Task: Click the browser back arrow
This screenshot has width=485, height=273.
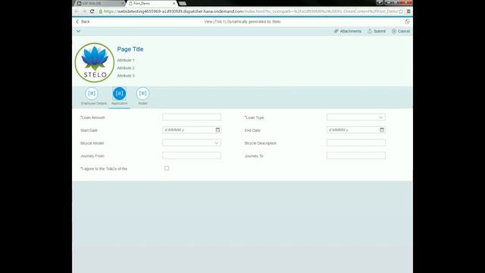Action: (77, 11)
